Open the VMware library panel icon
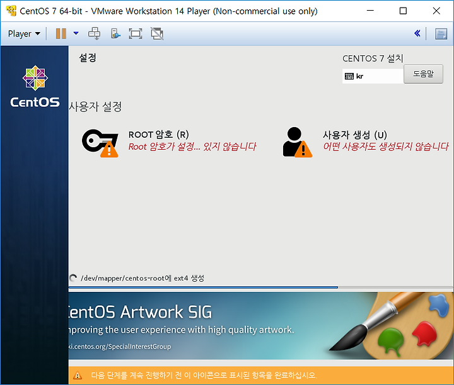Screen dimensions: 454x385 click(x=441, y=34)
